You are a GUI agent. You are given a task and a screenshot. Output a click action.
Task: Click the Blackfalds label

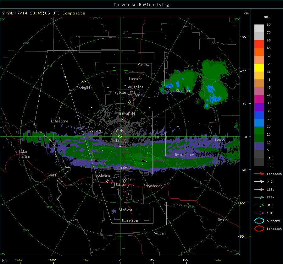point(134,87)
